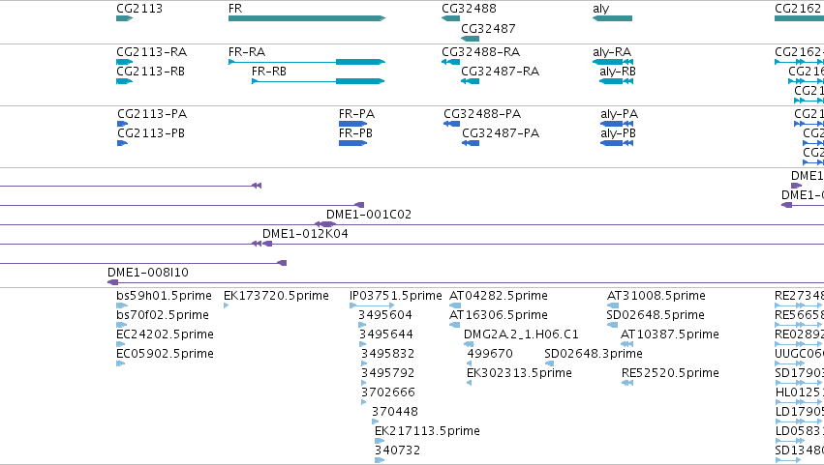
Task: Click the DMG2A.2_1.H06.C1 label
Action: coord(521,334)
